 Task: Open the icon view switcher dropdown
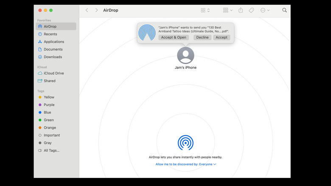coord(205,10)
